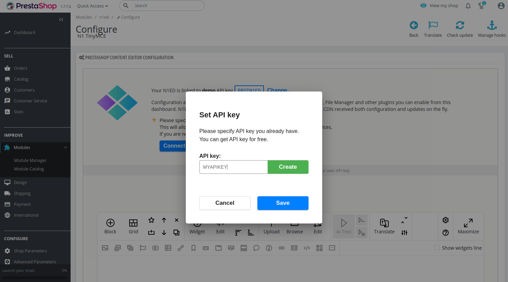This screenshot has height=282, width=508.
Task: Insert a table widget from widgets row
Action: coord(168,248)
